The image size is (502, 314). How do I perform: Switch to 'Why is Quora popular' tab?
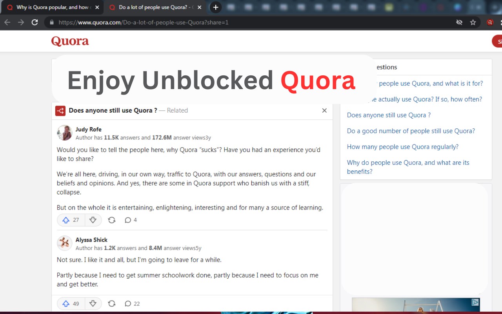coord(52,7)
